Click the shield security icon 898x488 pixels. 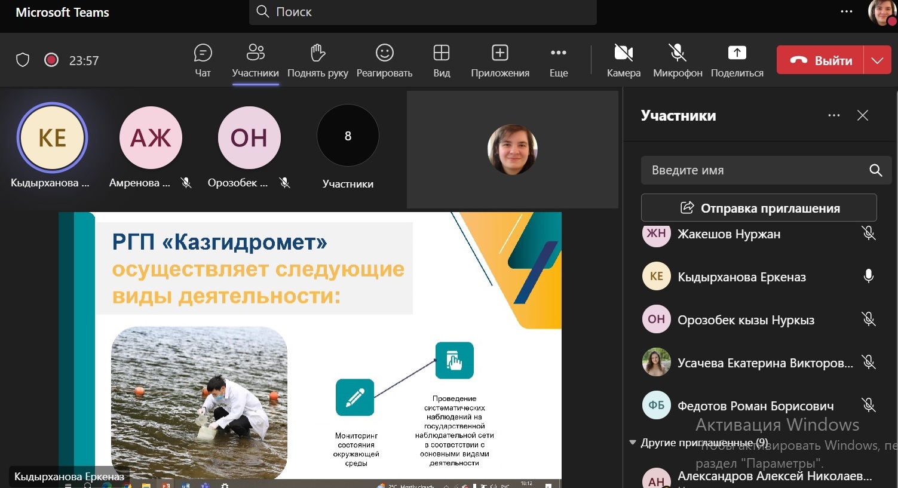click(x=23, y=60)
